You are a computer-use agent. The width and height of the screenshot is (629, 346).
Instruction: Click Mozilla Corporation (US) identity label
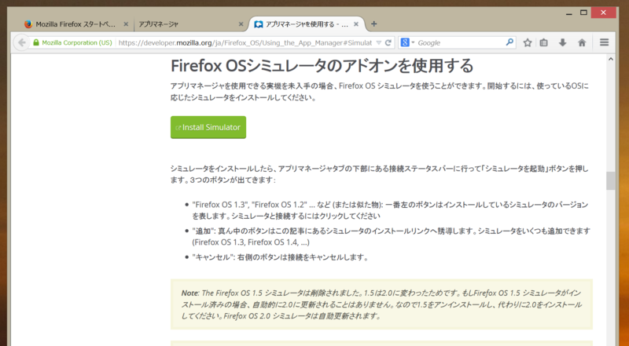pos(76,42)
